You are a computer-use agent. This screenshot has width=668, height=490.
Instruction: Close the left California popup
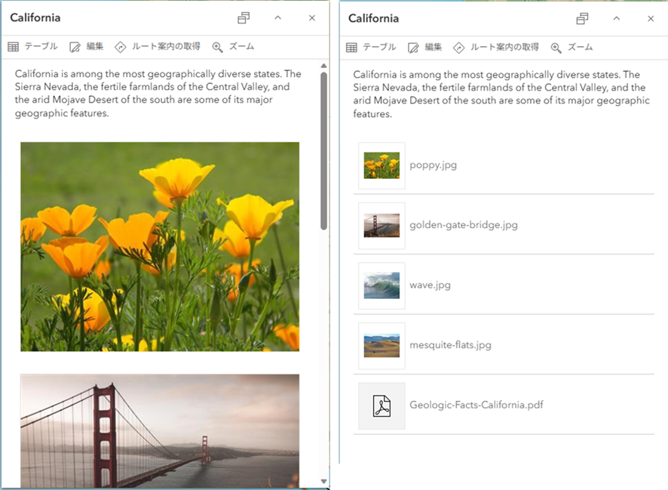pyautogui.click(x=312, y=18)
